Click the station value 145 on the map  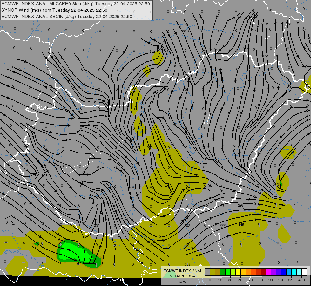[241, 225]
